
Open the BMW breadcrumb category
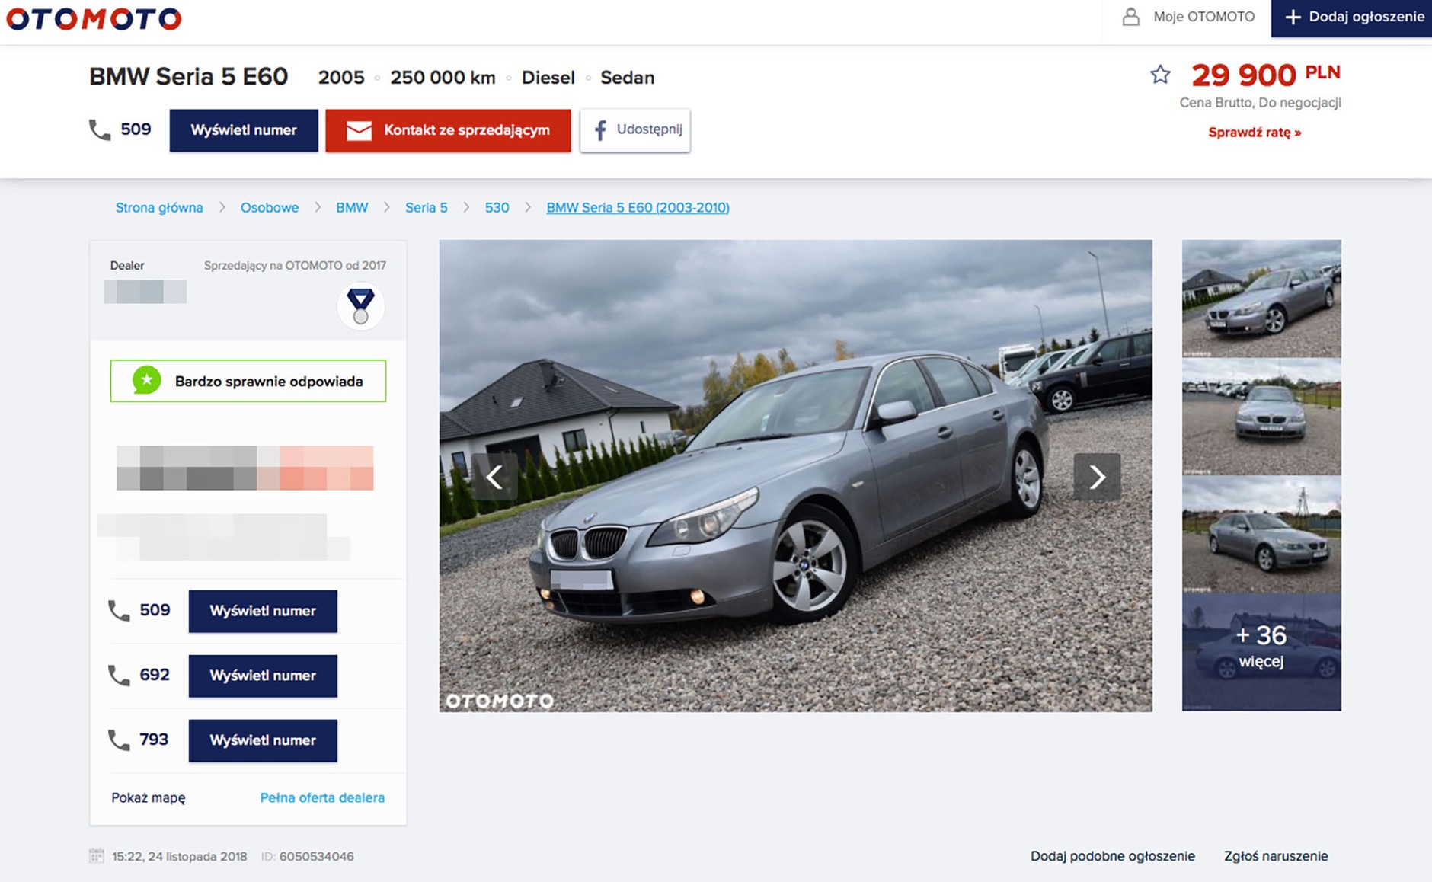(x=352, y=207)
